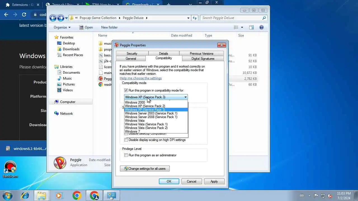Choose Windows Server 2003 (Service Pack 1)
The image size is (358, 201).
tap(156, 113)
